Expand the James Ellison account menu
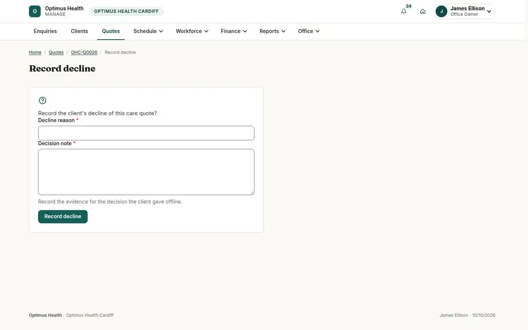This screenshot has height=330, width=528. (x=465, y=11)
